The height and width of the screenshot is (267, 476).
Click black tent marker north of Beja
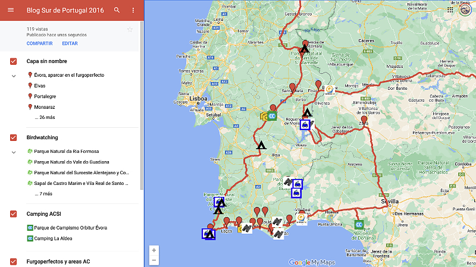[x=261, y=145]
